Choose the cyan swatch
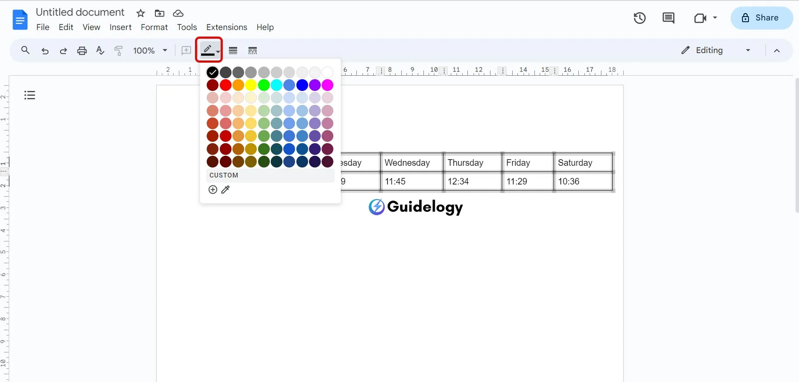Viewport: 799px width, 382px height. point(277,85)
